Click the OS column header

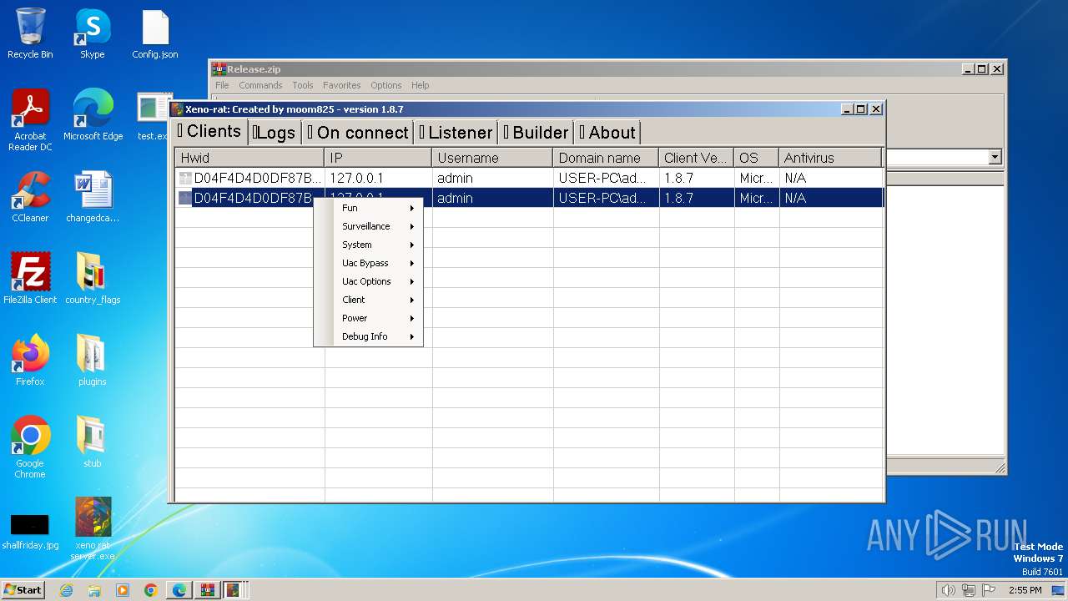point(756,158)
